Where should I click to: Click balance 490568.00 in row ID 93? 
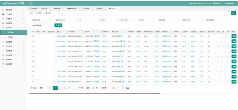click(x=106, y=46)
